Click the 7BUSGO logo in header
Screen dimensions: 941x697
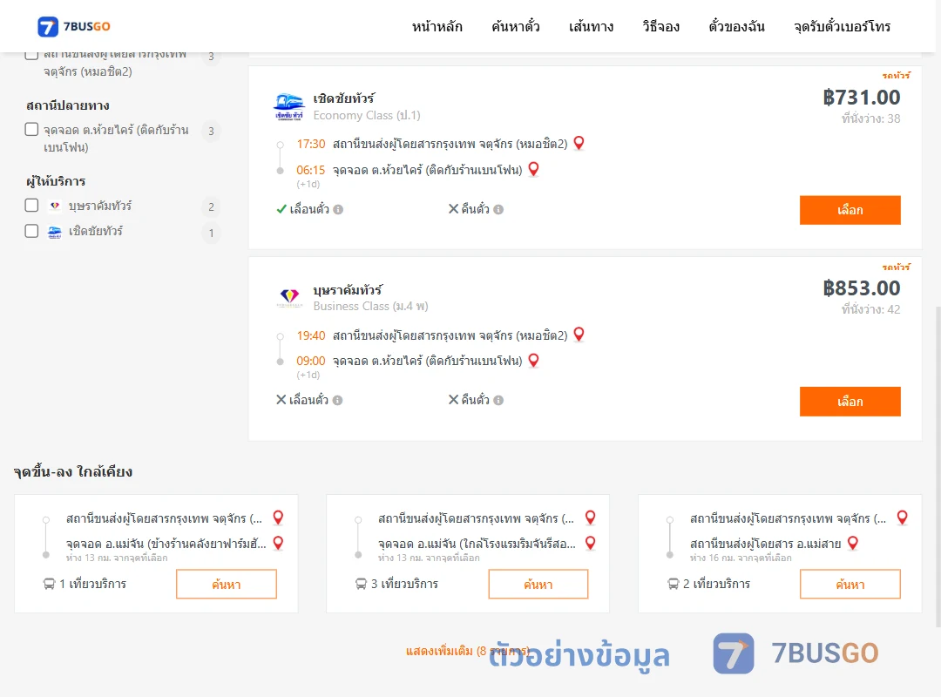coord(74,26)
